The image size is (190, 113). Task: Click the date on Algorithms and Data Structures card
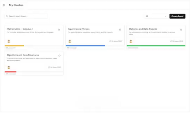click(56, 67)
